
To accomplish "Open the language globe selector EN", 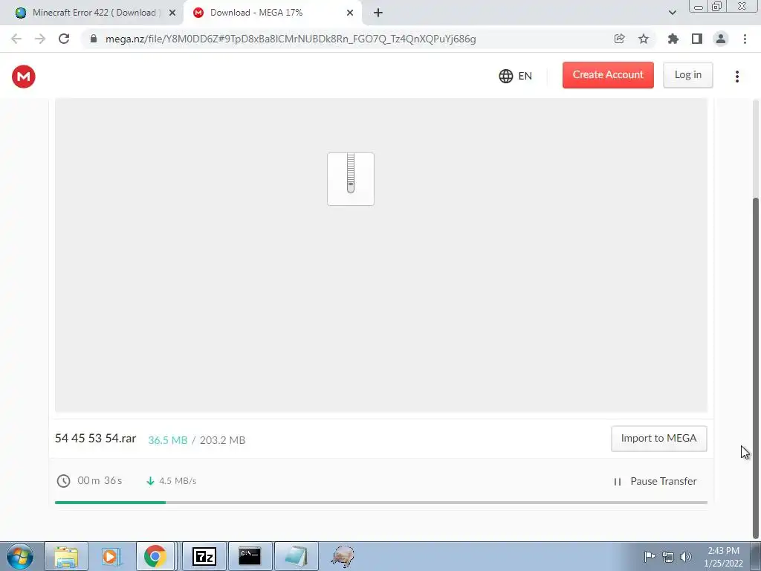I will 516,77.
